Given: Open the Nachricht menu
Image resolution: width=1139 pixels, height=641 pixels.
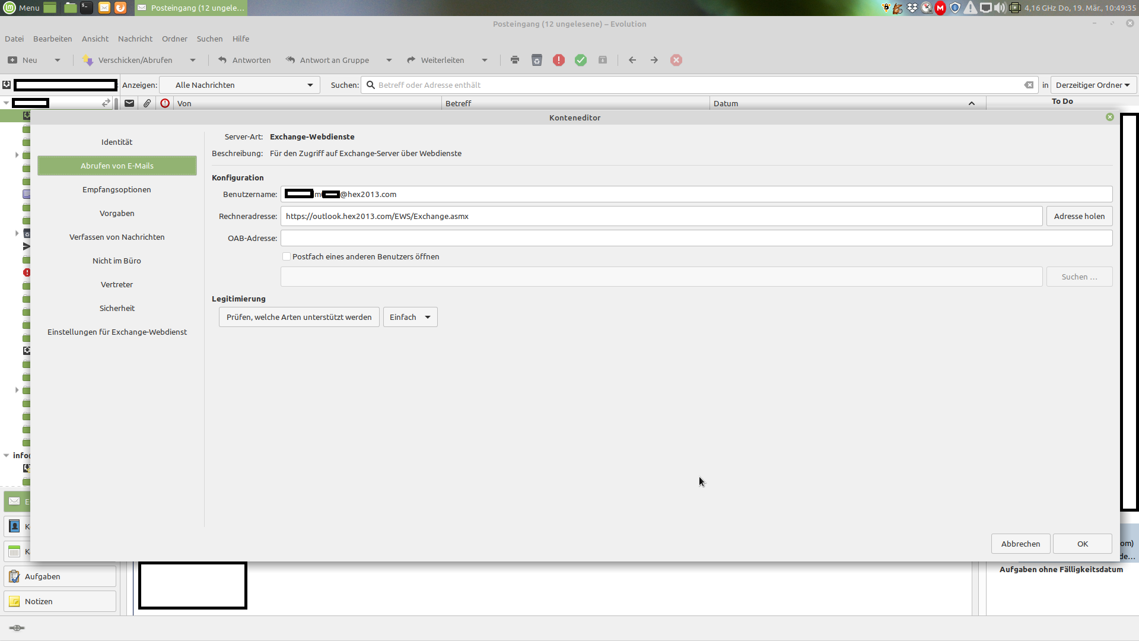Looking at the screenshot, I should tap(135, 39).
